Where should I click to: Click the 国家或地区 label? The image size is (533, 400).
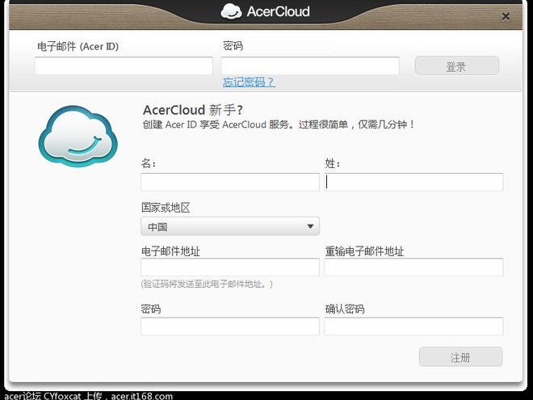pyautogui.click(x=166, y=208)
